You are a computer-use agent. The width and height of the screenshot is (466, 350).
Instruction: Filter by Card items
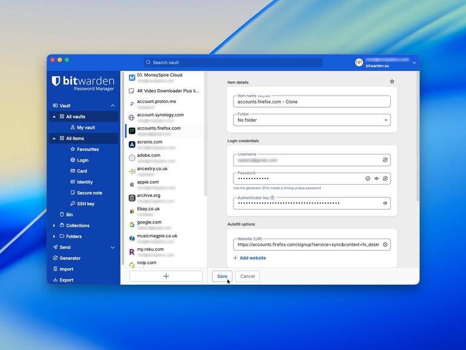coord(84,171)
